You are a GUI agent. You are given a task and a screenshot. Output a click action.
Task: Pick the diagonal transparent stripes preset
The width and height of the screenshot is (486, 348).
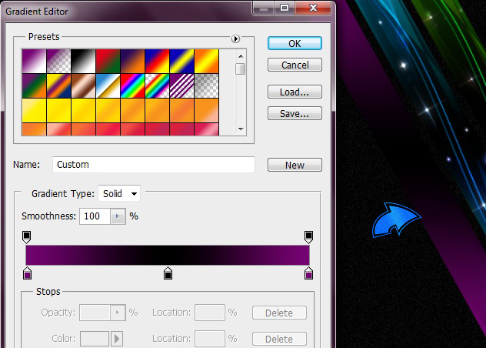pyautogui.click(x=181, y=85)
